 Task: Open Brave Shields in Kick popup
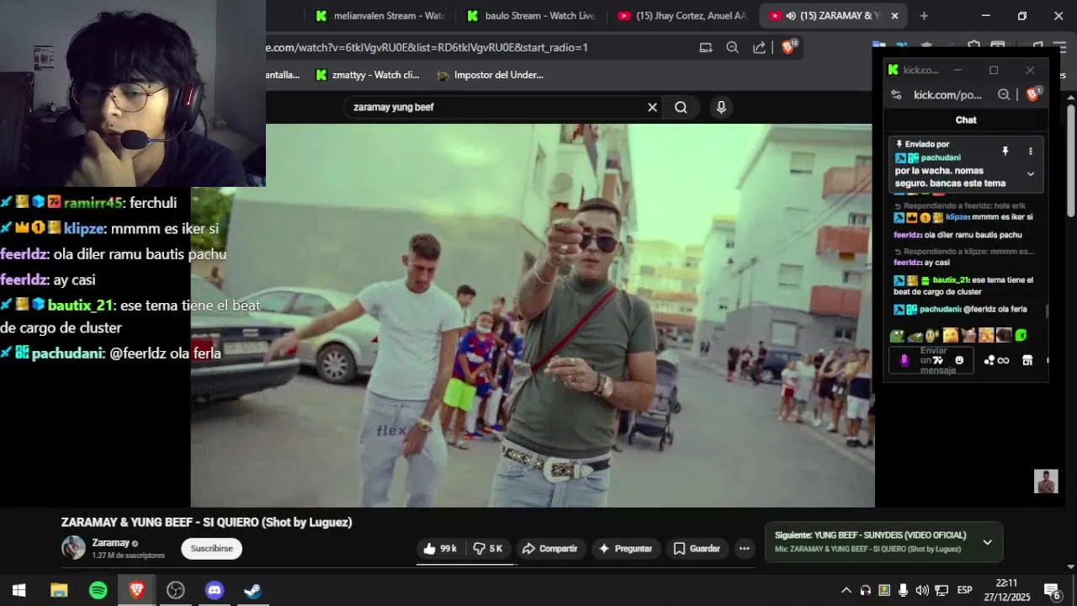click(x=1033, y=94)
